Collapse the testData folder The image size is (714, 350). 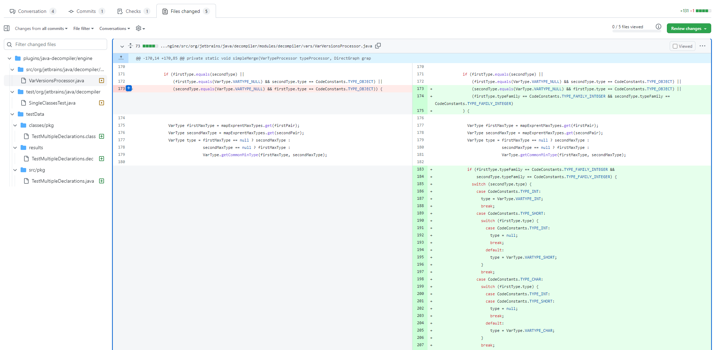coord(12,114)
